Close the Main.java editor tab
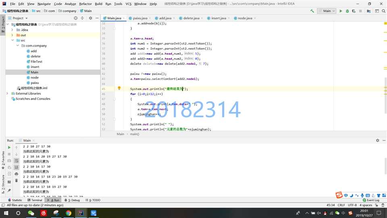Viewport: 387px width, 218px height. (124, 18)
